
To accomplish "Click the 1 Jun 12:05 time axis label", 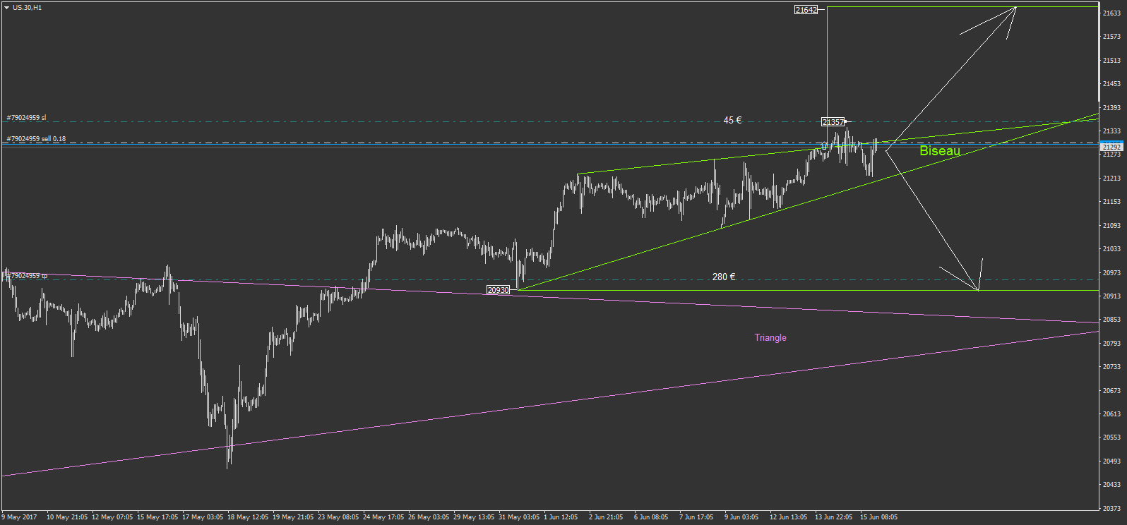I will (561, 517).
